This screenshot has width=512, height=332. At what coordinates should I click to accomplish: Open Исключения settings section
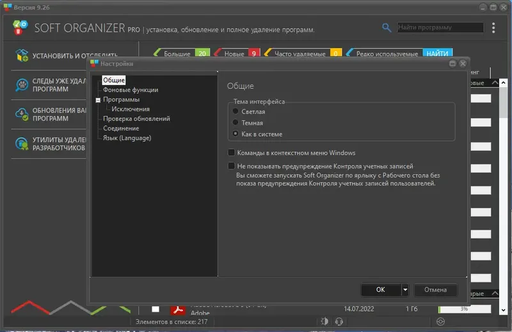[x=131, y=109]
